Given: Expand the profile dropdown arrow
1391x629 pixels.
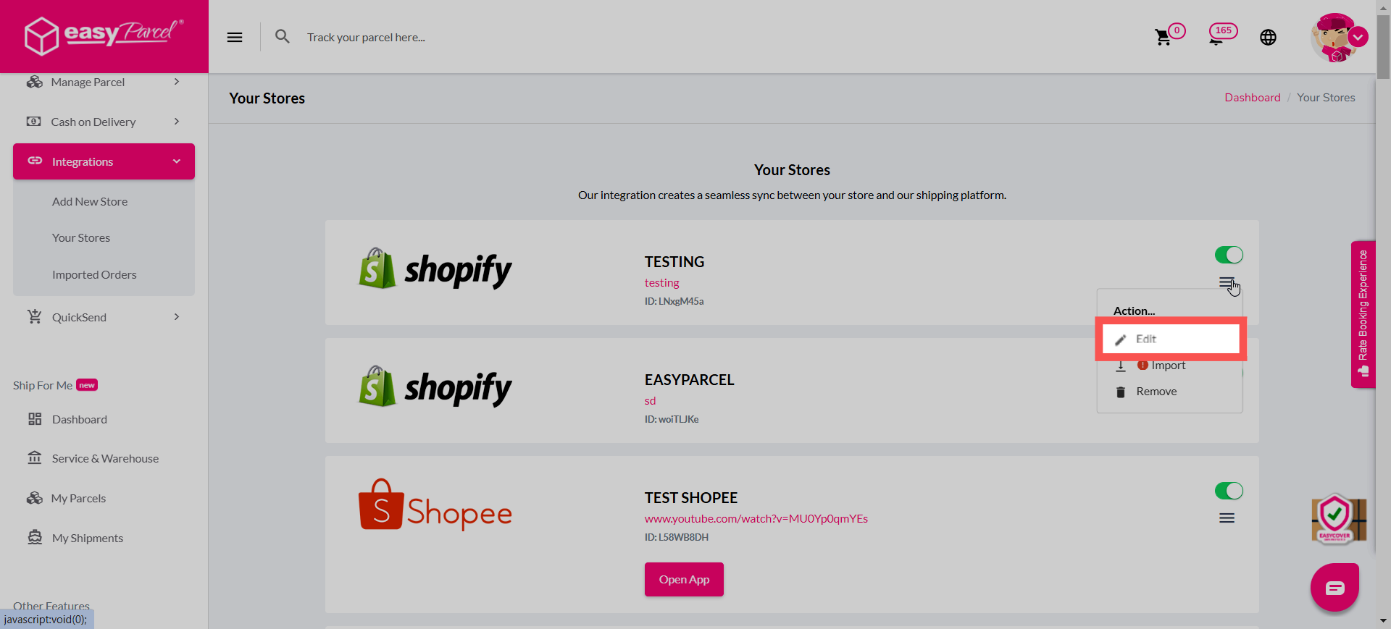Looking at the screenshot, I should pyautogui.click(x=1358, y=37).
